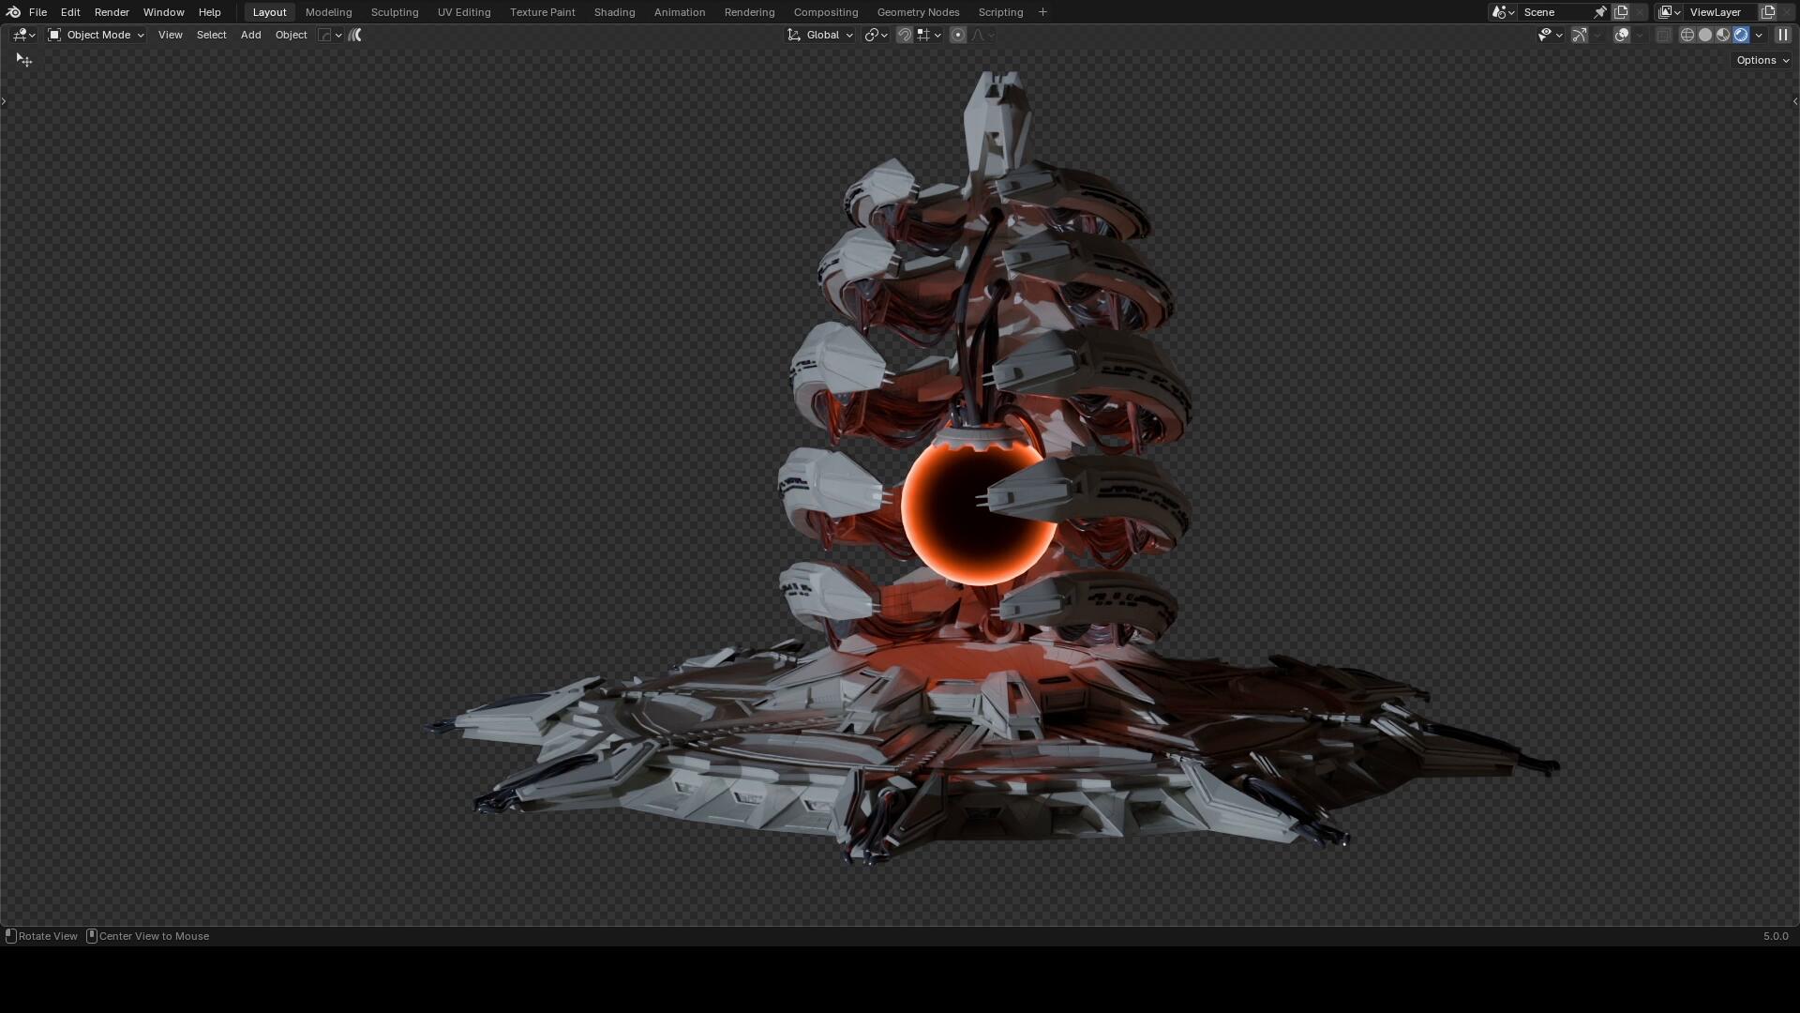This screenshot has width=1800, height=1013.
Task: Toggle snapping with the magnet icon
Action: tap(904, 35)
